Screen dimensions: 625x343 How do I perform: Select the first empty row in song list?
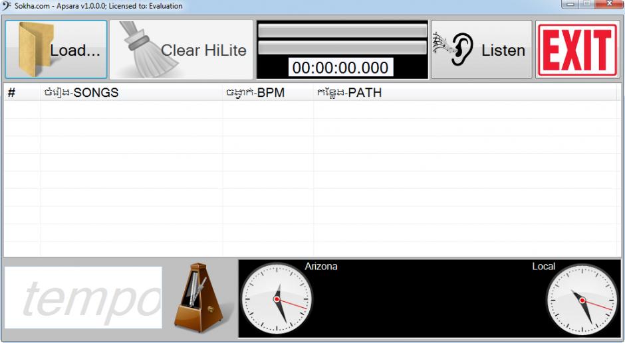tap(310, 109)
